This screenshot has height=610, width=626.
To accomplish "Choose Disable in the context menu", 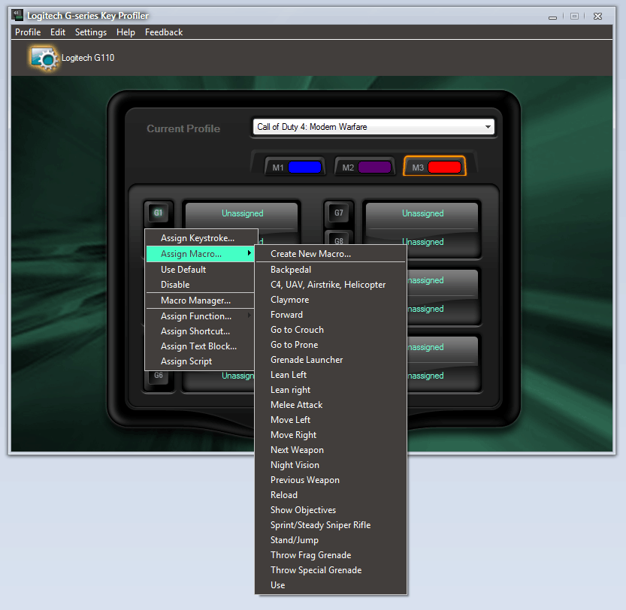I will [x=200, y=285].
